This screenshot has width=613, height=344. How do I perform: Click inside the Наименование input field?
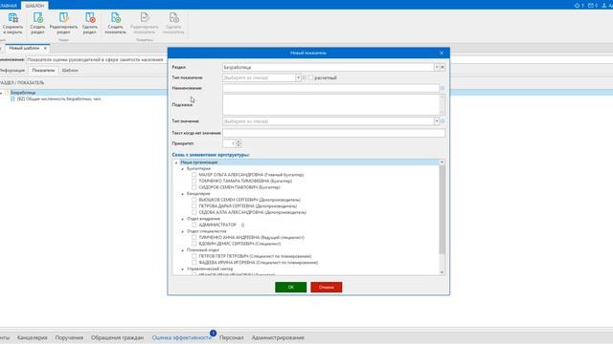[x=330, y=88]
